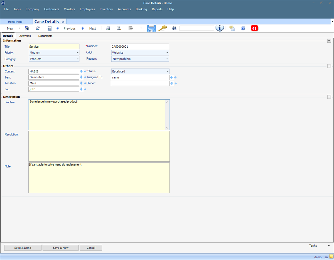Click the Problem box scrollbar
This screenshot has width=334, height=260.
tap(167, 115)
